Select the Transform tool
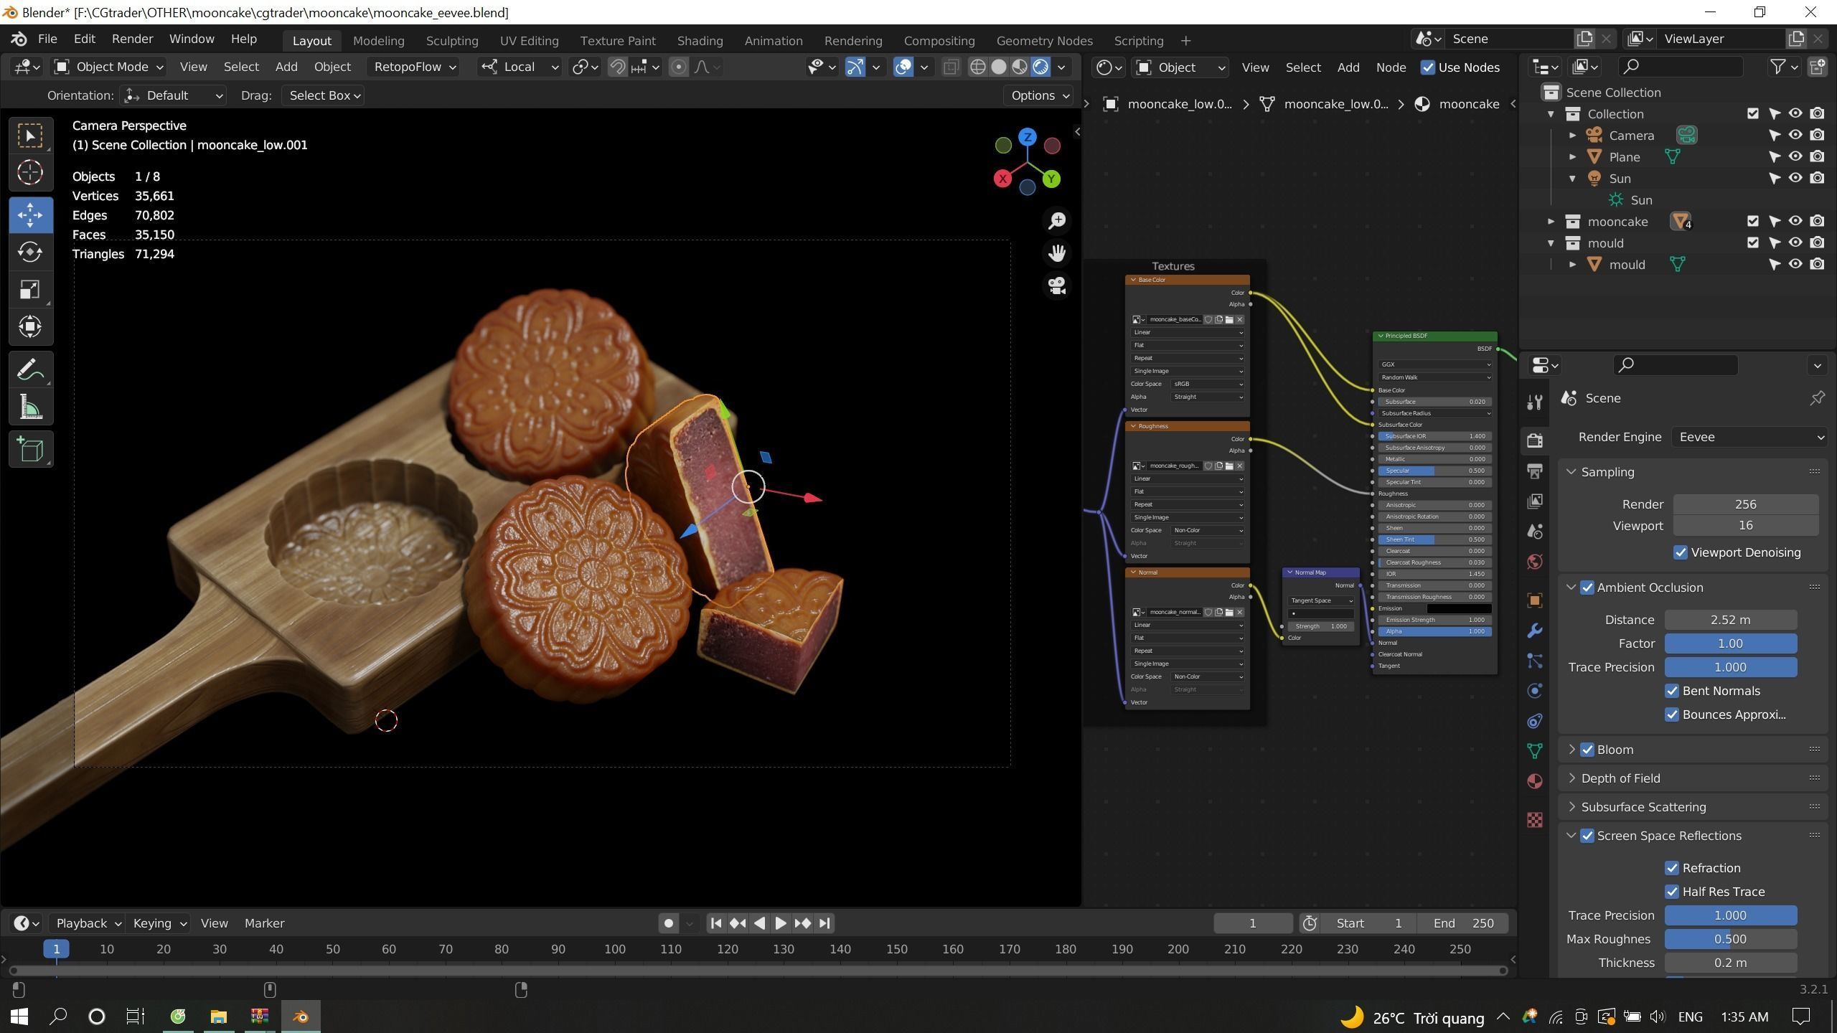 pos(30,327)
